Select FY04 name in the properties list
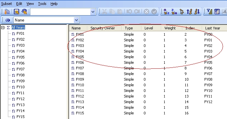The width and height of the screenshot is (227, 119). click(80, 51)
